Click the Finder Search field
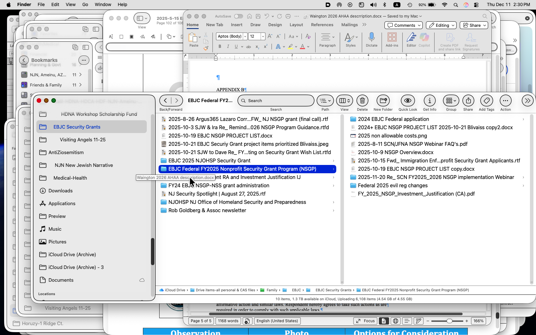This screenshot has width=536, height=335. (276, 101)
